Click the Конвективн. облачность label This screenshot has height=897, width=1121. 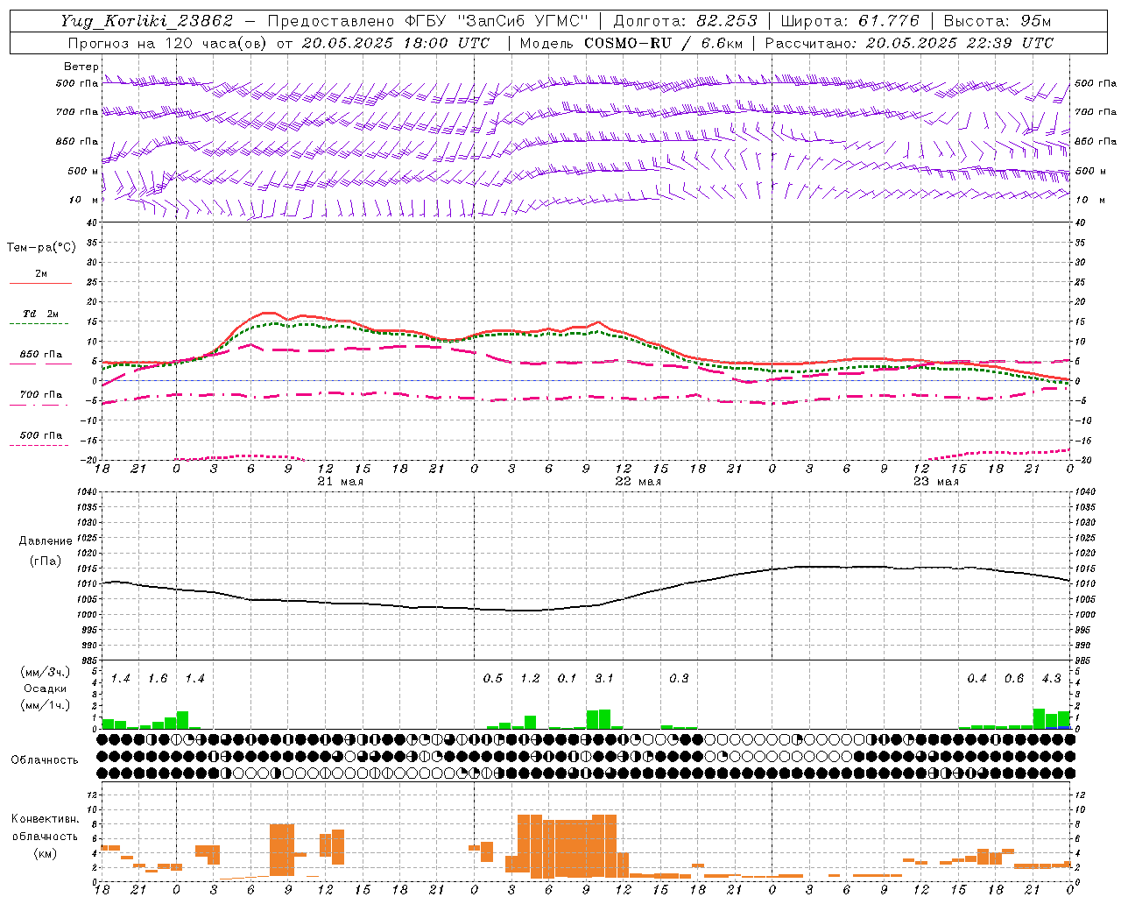pos(45,828)
